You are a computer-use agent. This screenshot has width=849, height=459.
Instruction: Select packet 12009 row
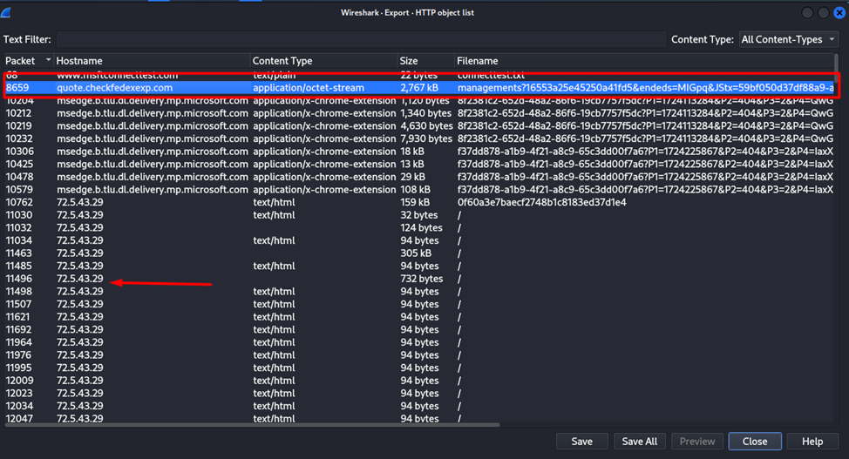click(419, 381)
